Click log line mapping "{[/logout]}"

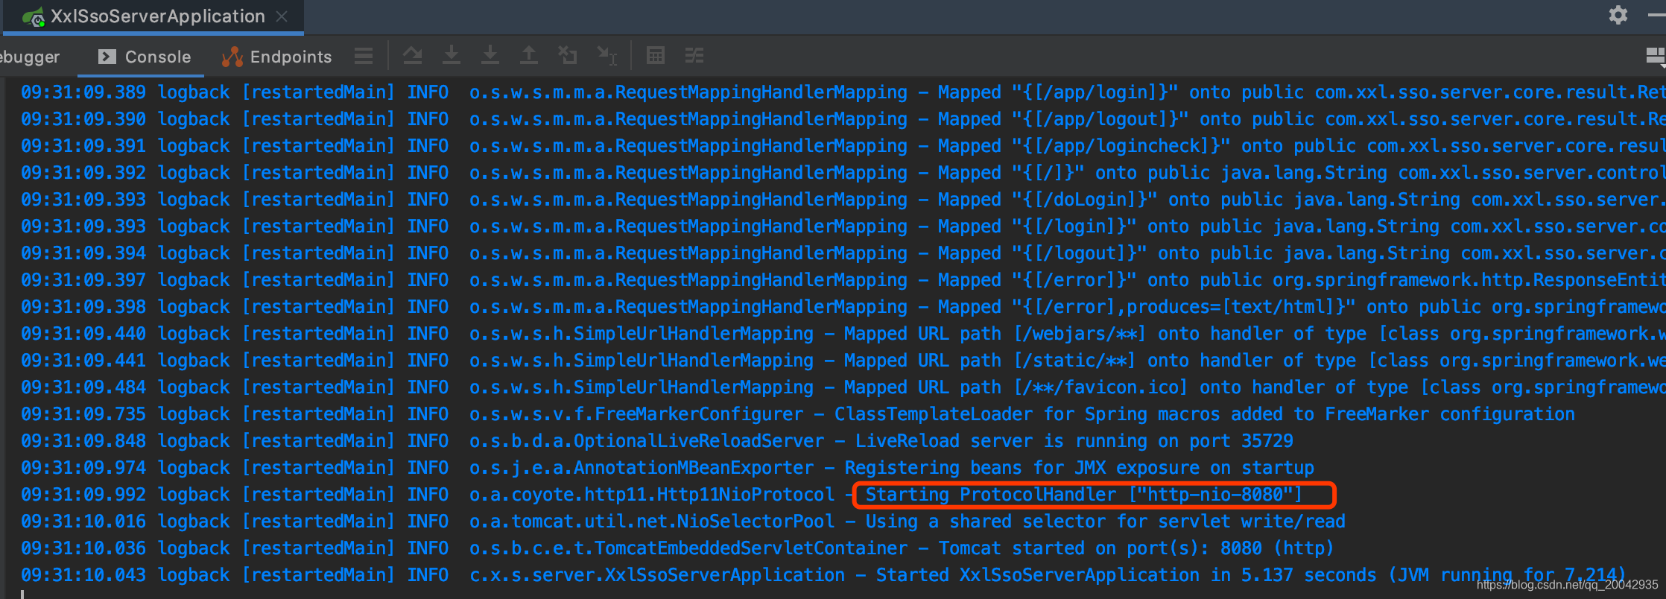click(x=842, y=253)
